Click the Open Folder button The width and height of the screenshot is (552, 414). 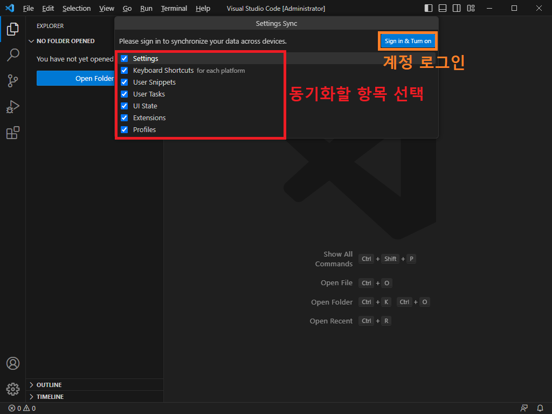[75, 78]
